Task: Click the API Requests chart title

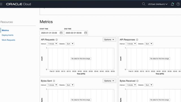Action: point(48,40)
